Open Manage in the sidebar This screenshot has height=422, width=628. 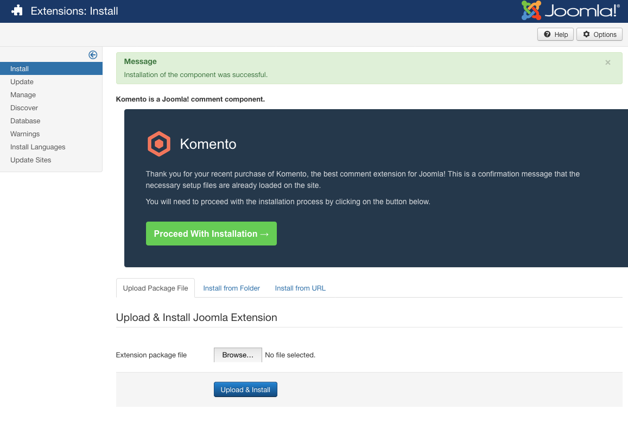click(x=23, y=95)
